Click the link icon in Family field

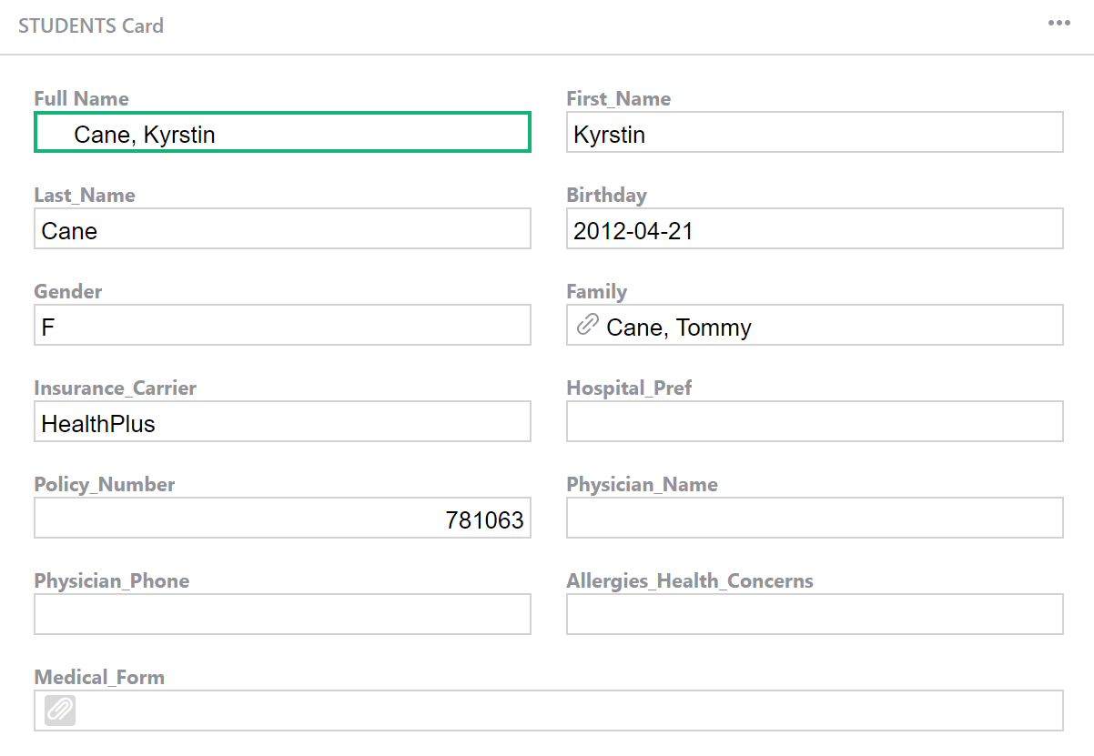(588, 325)
